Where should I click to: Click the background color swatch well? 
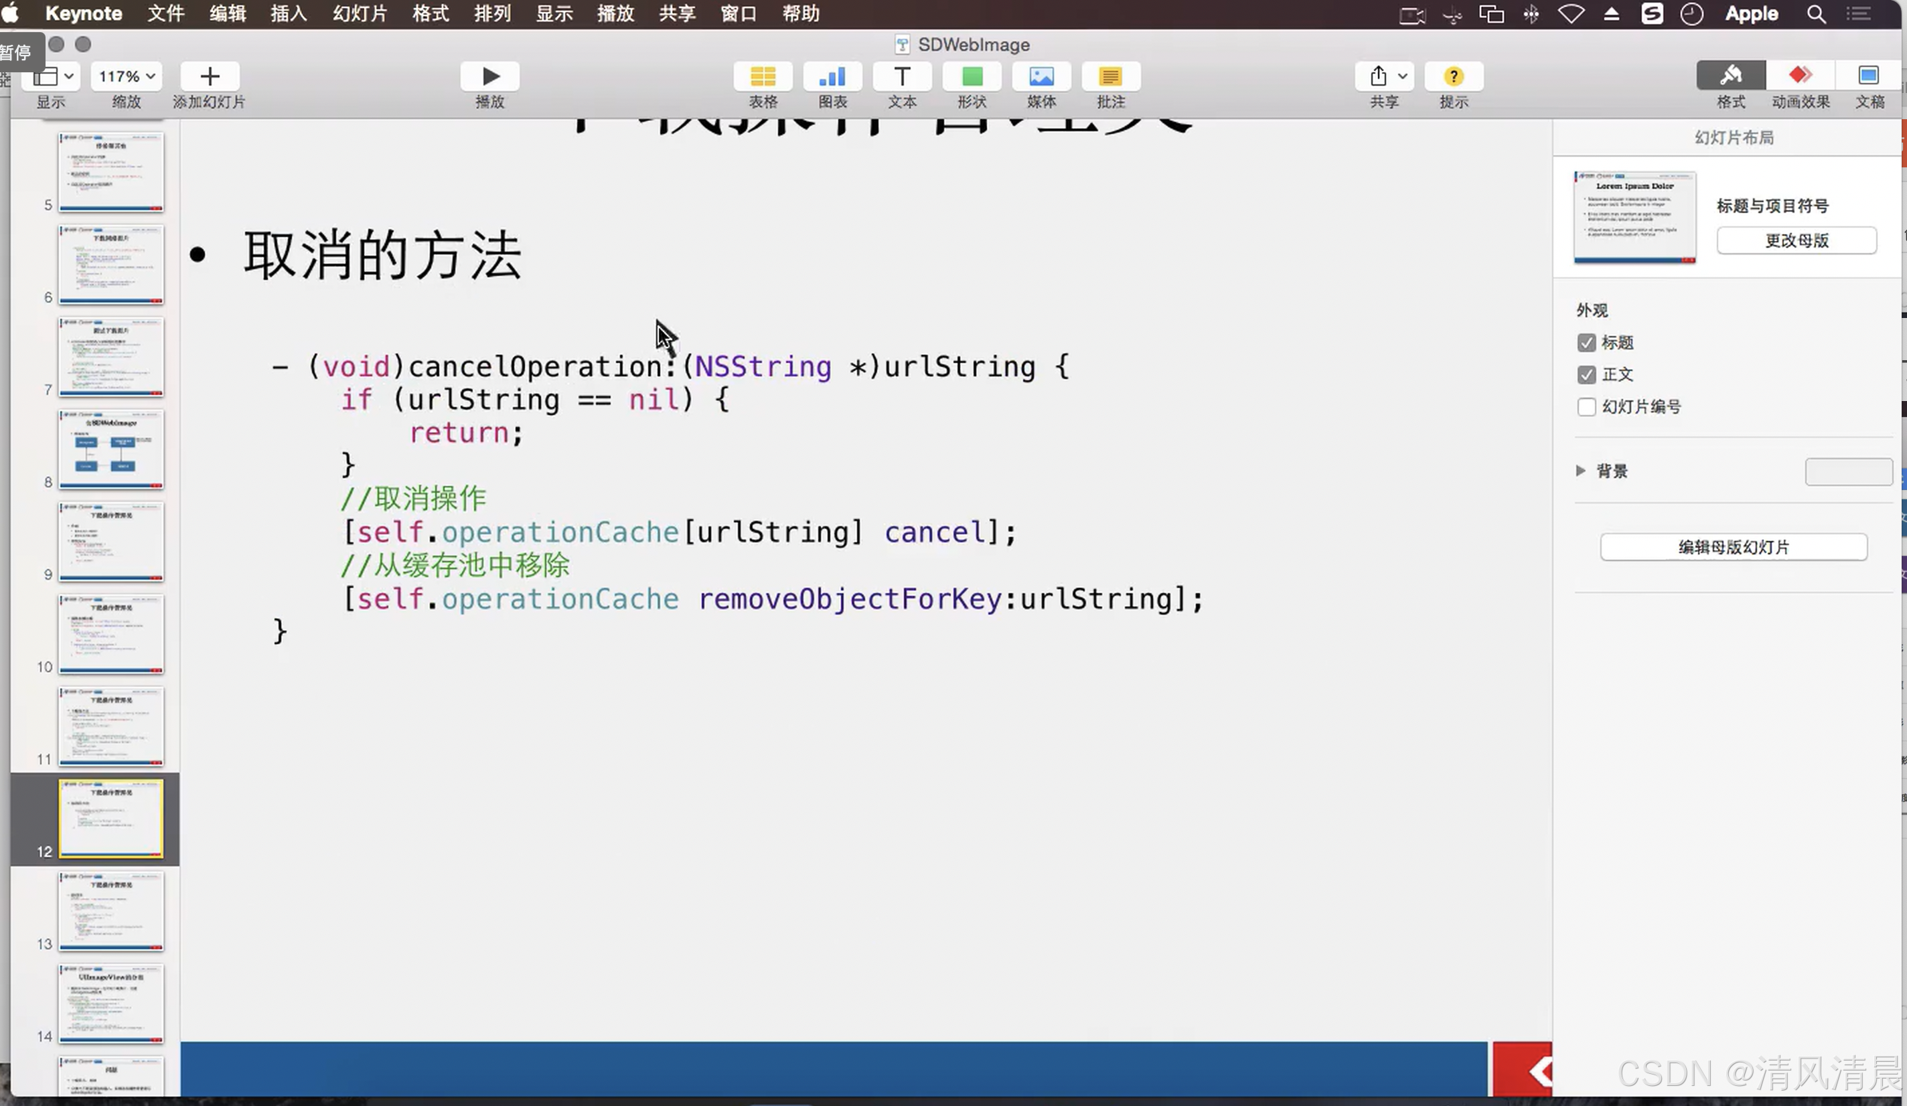(1848, 471)
